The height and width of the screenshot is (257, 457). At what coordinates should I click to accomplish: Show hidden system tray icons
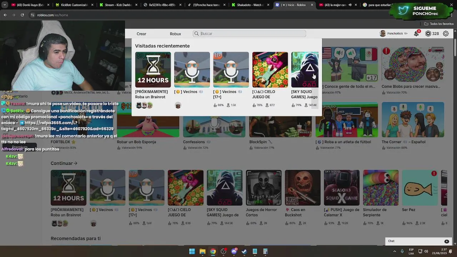[395, 251]
